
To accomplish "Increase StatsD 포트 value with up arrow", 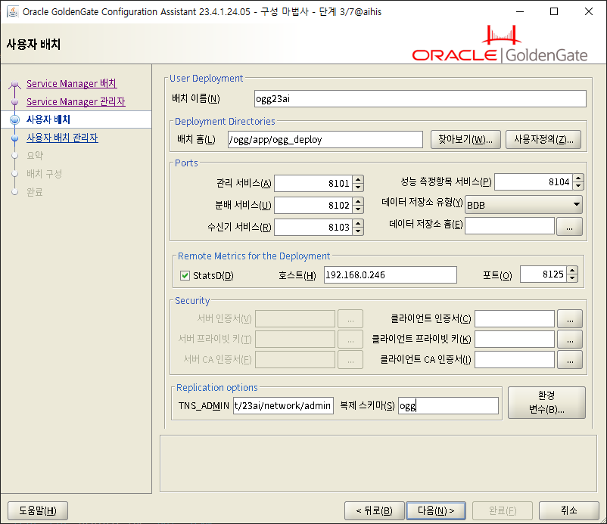I will tap(572, 270).
